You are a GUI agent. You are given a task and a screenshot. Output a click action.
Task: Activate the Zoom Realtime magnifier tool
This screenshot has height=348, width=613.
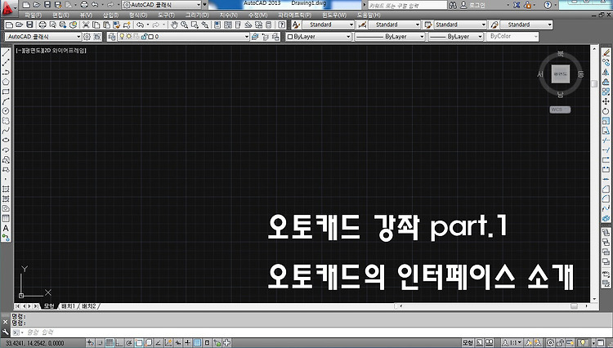185,25
